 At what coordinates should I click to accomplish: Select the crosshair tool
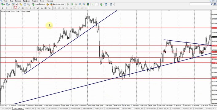pos(6,8)
